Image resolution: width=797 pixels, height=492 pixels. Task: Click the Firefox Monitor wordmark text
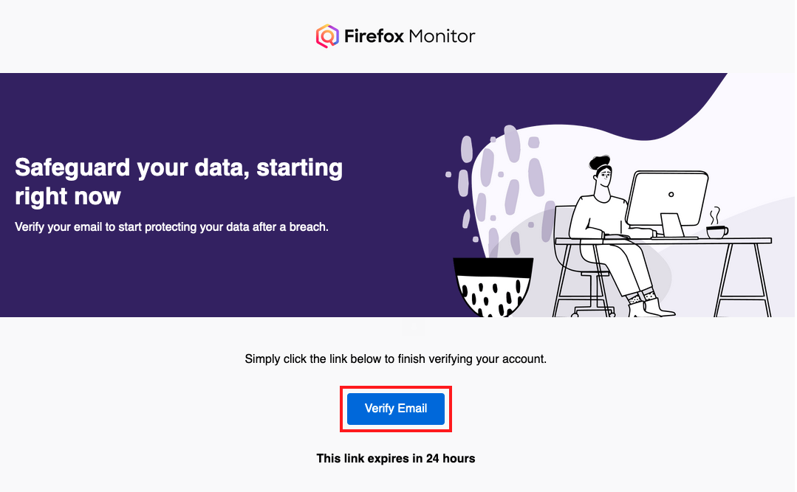[408, 35]
